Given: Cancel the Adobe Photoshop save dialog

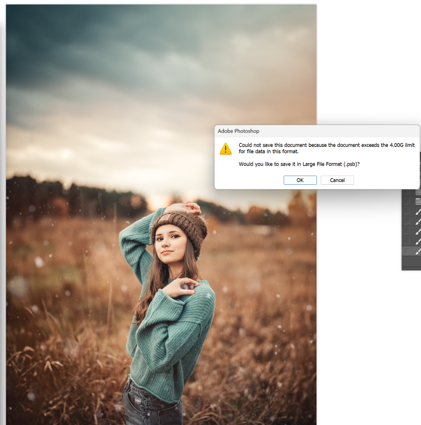Looking at the screenshot, I should pos(337,180).
